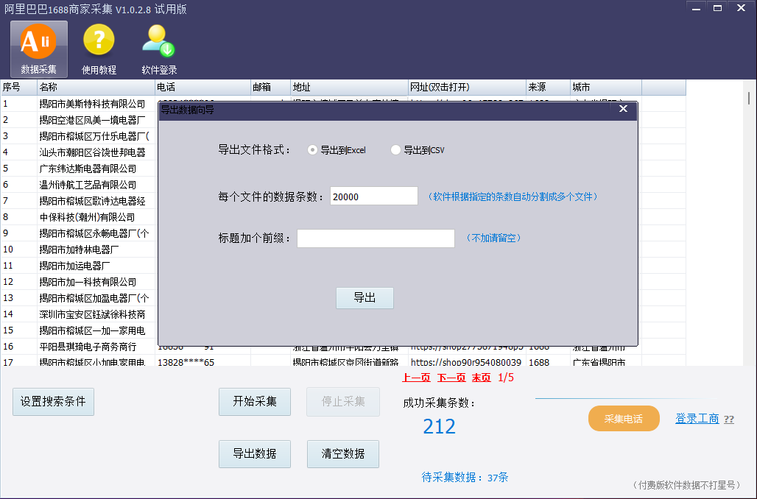Close the 导出数据向导 dialog

point(623,109)
